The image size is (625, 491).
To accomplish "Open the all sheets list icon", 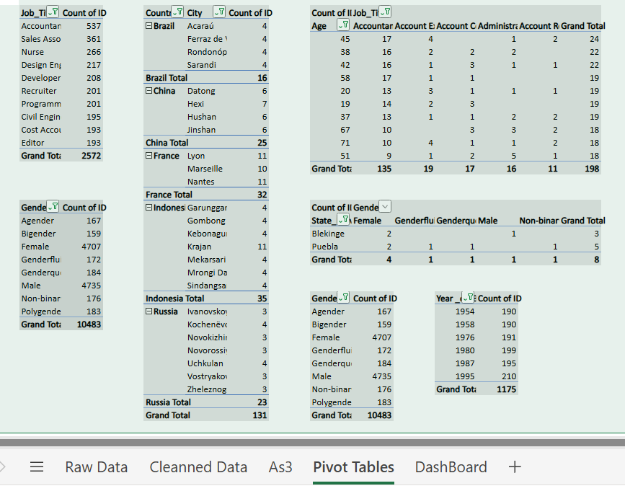I will pyautogui.click(x=37, y=466).
